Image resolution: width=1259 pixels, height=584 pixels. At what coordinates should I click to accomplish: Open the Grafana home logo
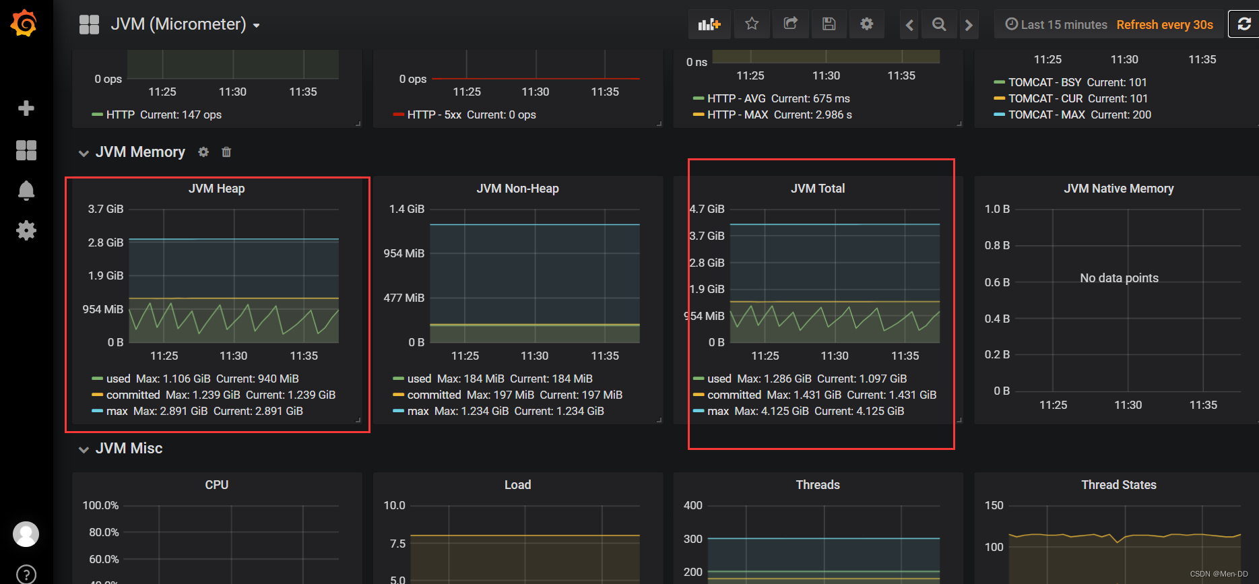click(x=24, y=24)
